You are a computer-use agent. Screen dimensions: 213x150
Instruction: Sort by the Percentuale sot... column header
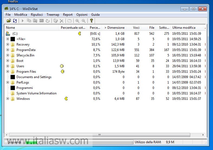pyautogui.click(x=73, y=28)
